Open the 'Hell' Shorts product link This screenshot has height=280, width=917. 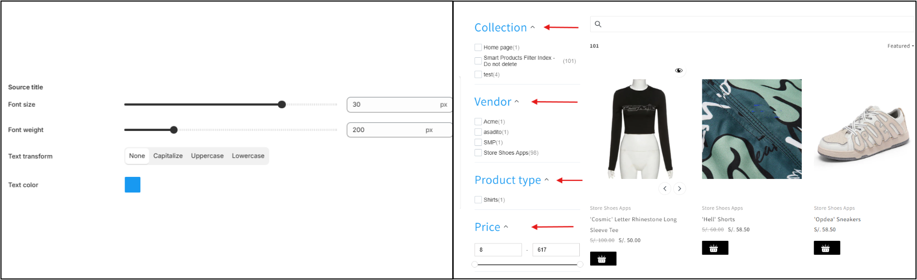pos(718,219)
